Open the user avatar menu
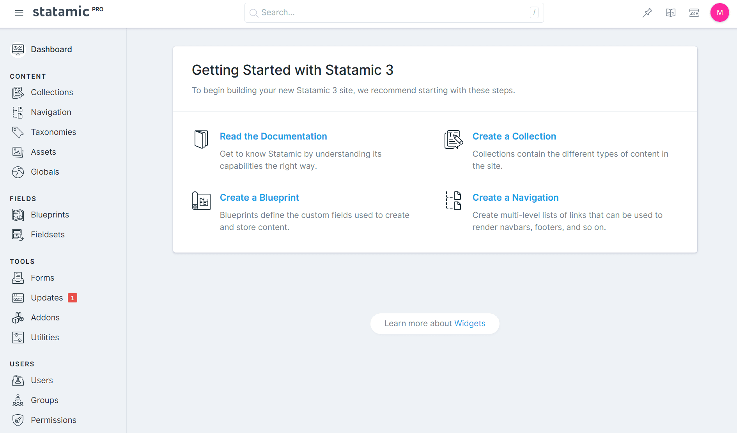737x433 pixels. [719, 13]
